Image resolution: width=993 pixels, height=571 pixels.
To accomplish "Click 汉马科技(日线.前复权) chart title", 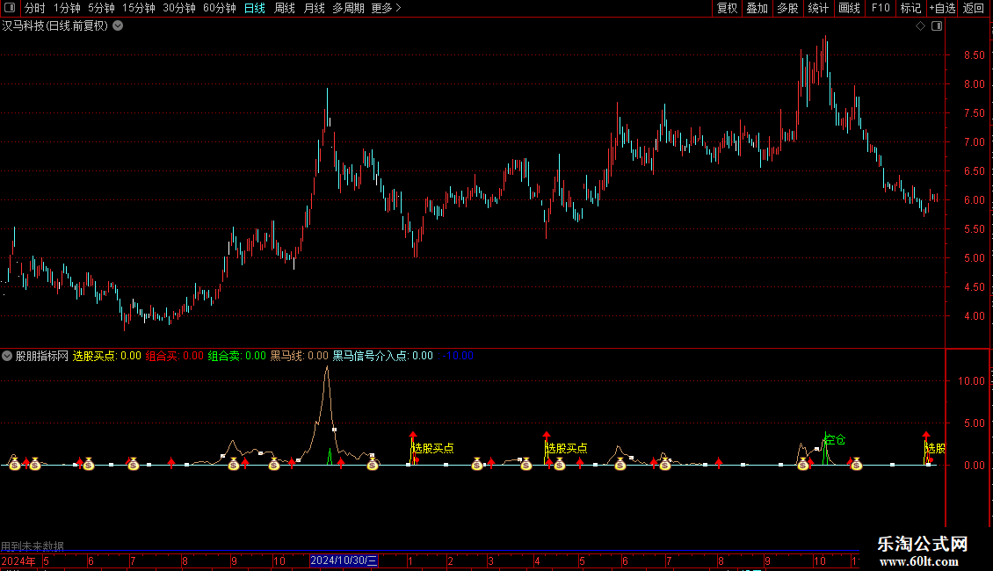I will pyautogui.click(x=55, y=26).
